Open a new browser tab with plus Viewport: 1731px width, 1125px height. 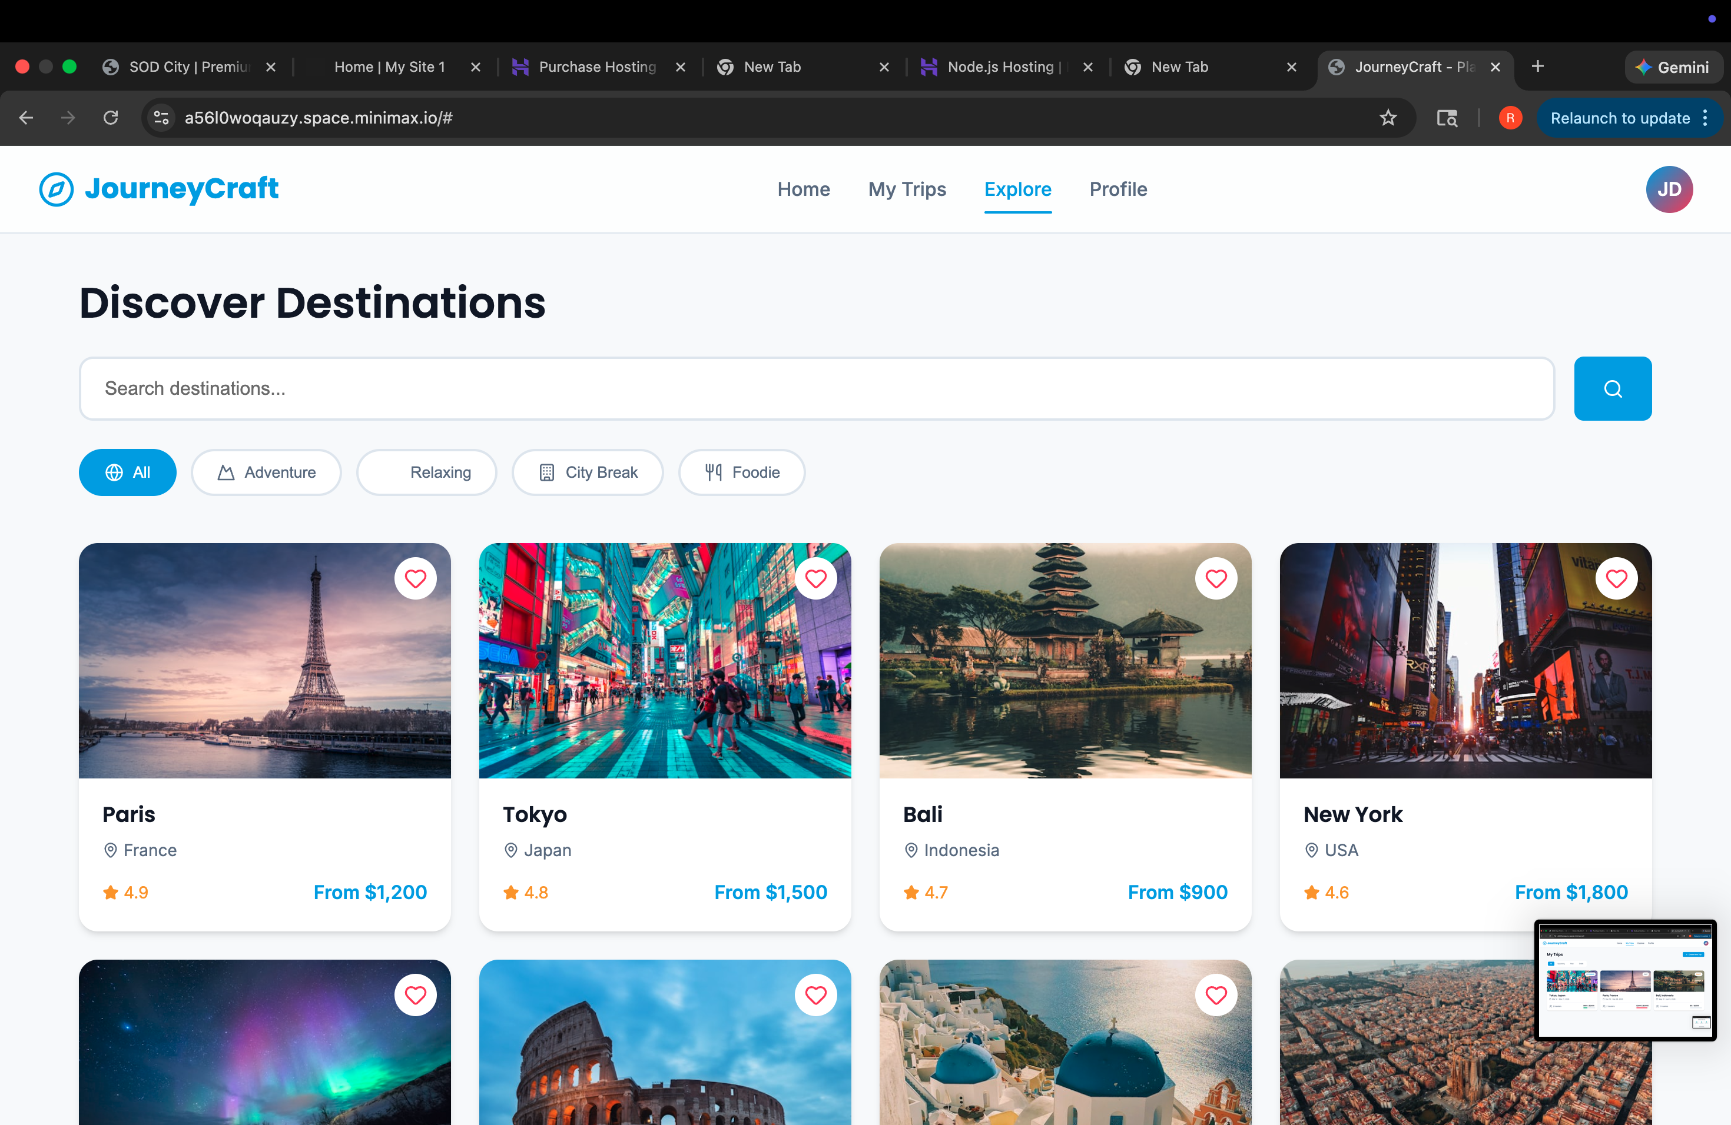[1537, 67]
